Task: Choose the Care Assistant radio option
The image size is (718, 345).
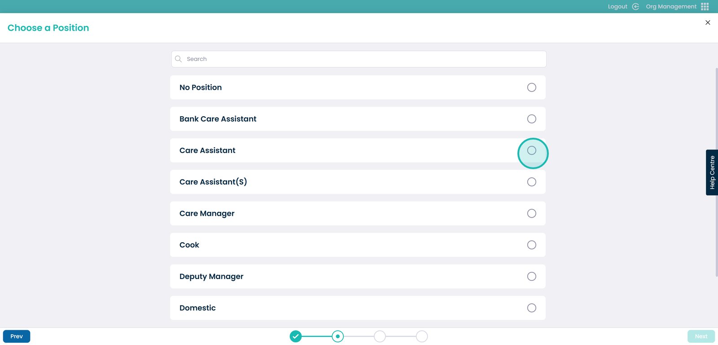Action: 532,150
